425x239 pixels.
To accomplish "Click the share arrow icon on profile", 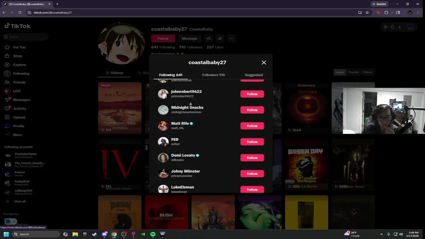I will coord(220,39).
